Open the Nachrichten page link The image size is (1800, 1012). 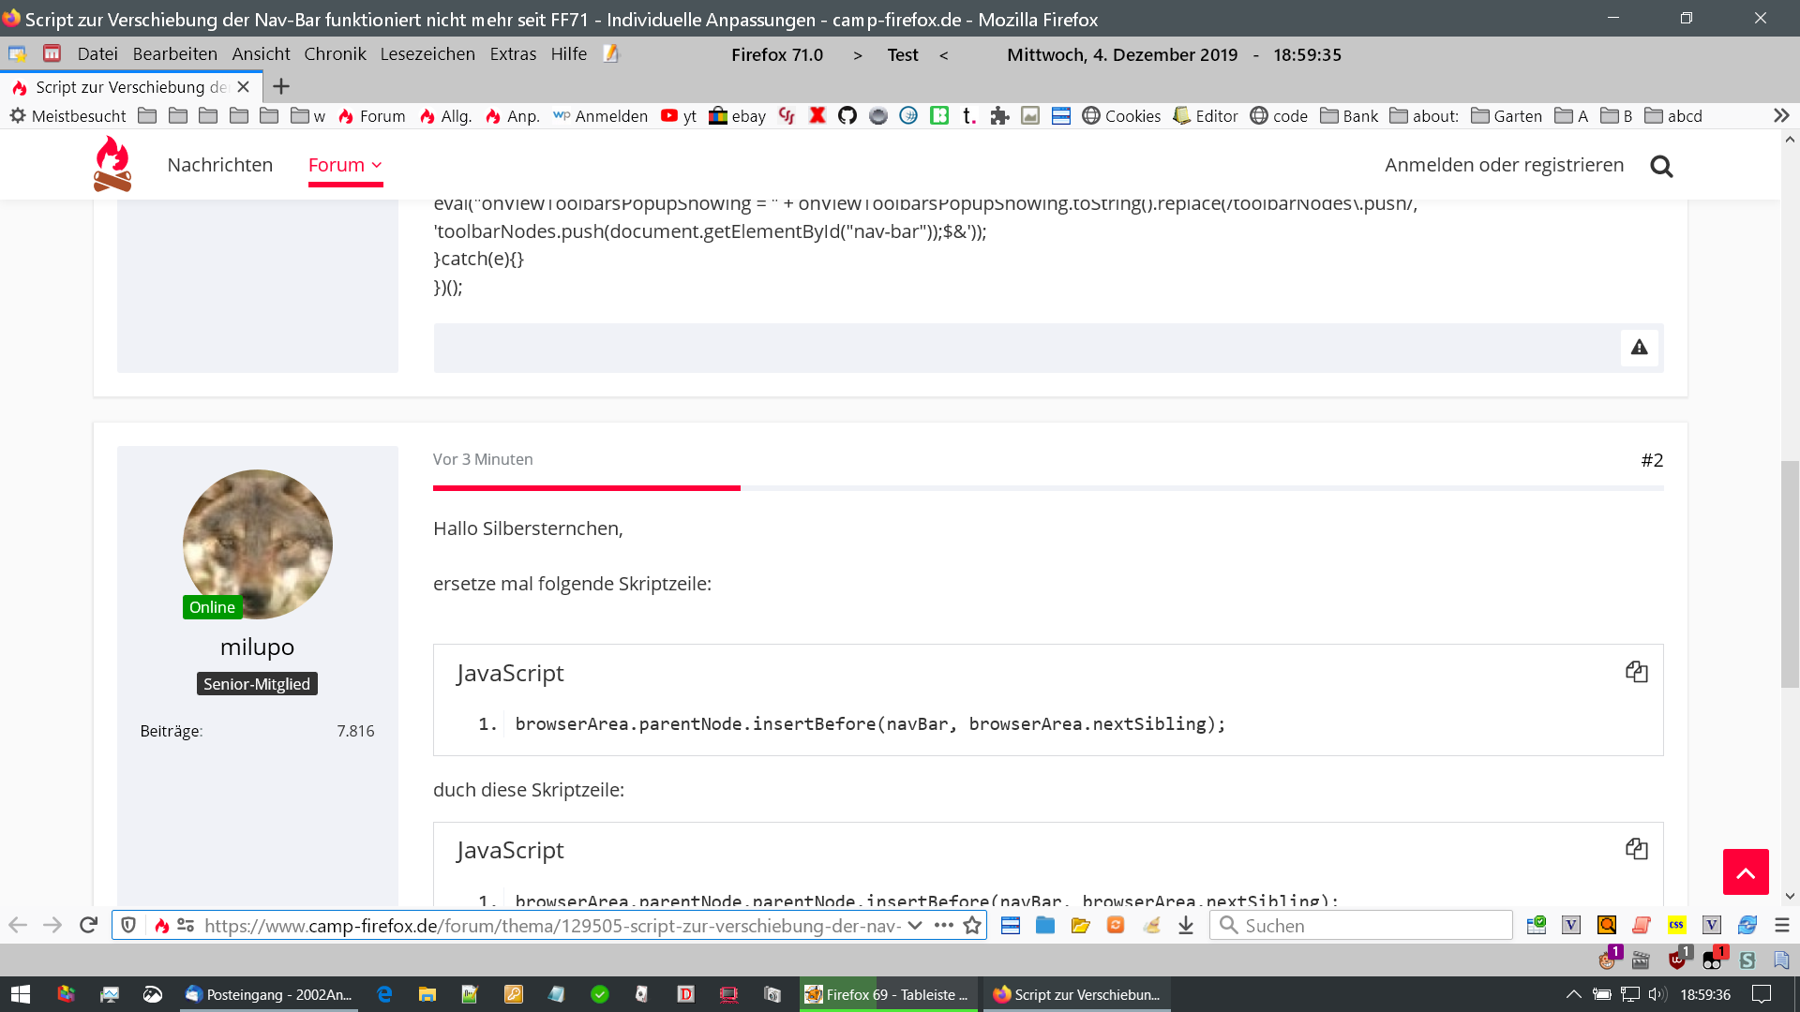click(x=219, y=165)
